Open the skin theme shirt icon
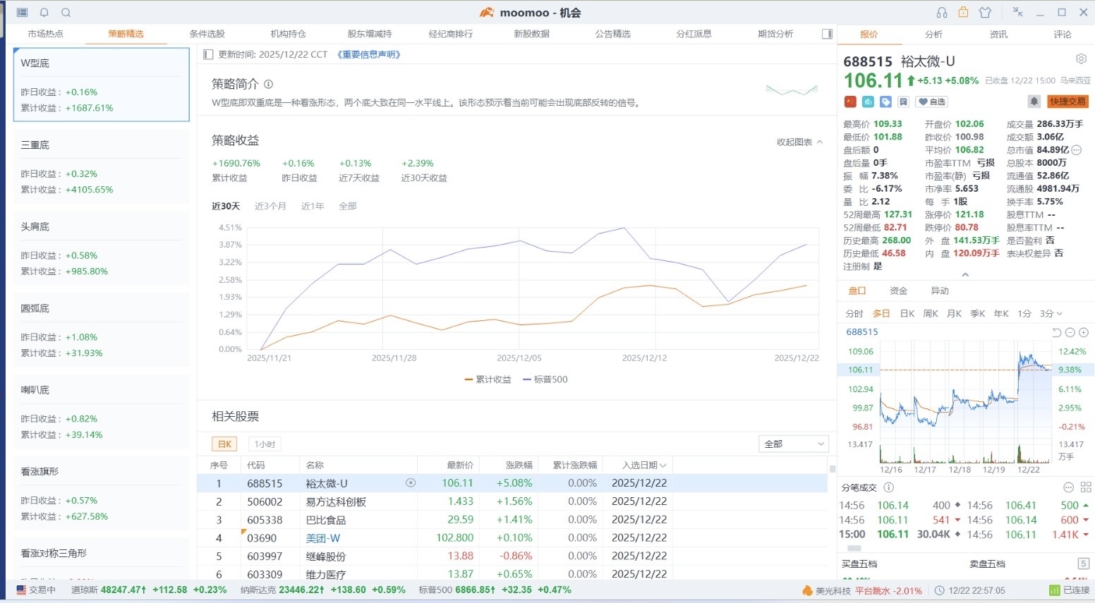The width and height of the screenshot is (1095, 603). tap(986, 13)
